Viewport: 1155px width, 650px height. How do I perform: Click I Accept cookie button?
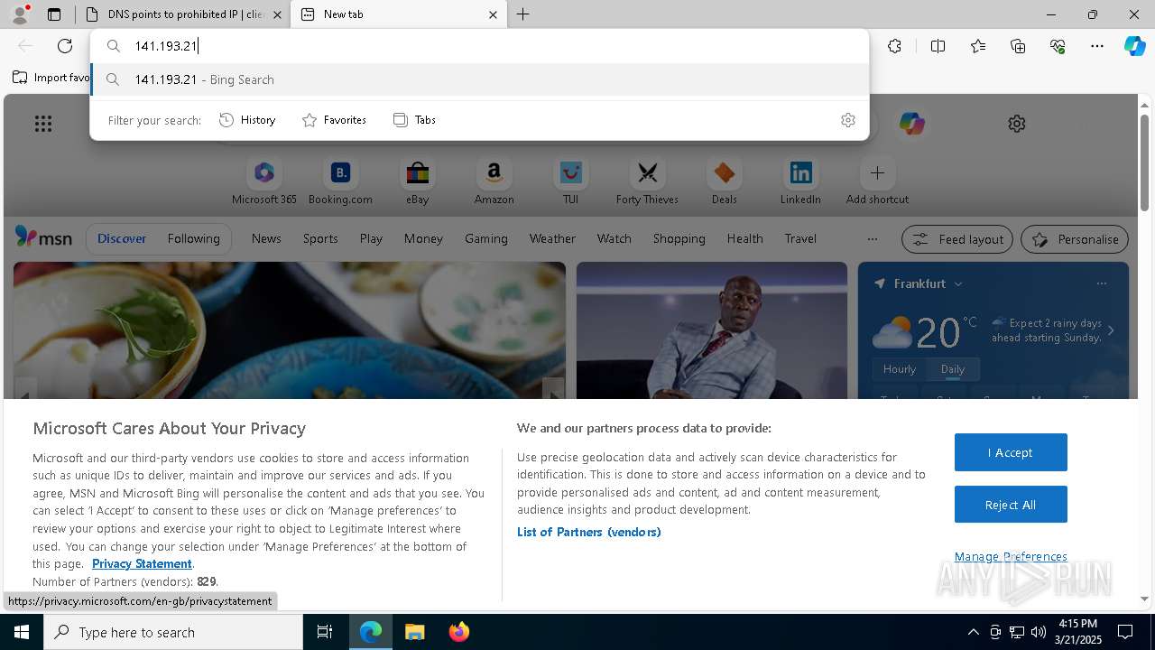(x=1011, y=452)
